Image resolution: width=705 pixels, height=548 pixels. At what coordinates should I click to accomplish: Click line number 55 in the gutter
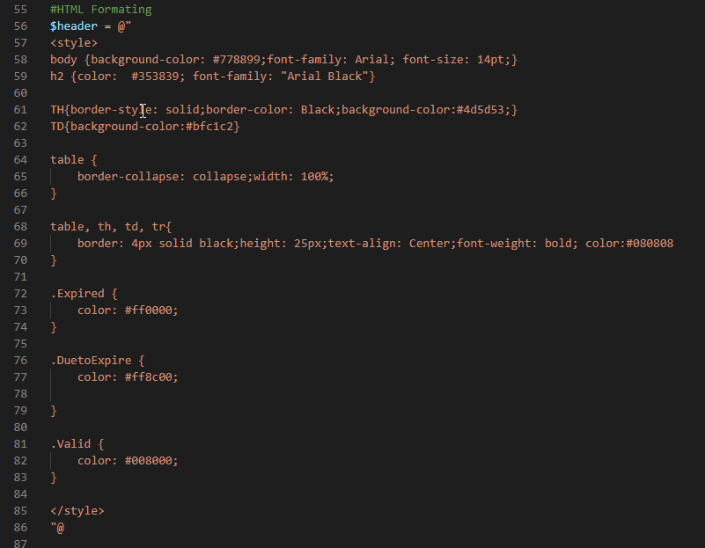pyautogui.click(x=21, y=10)
